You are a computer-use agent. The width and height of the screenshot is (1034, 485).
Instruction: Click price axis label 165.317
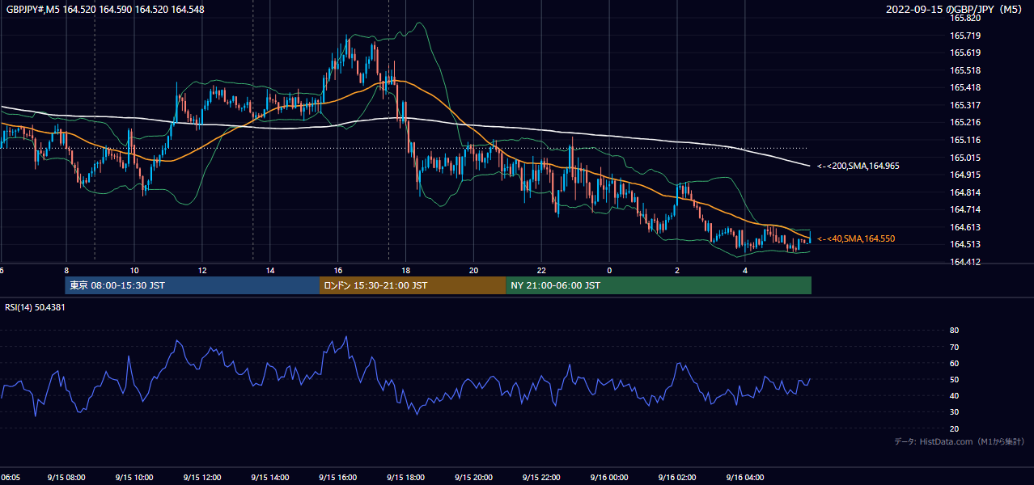coord(965,105)
